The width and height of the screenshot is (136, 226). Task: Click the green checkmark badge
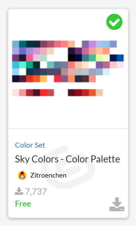click(x=114, y=22)
